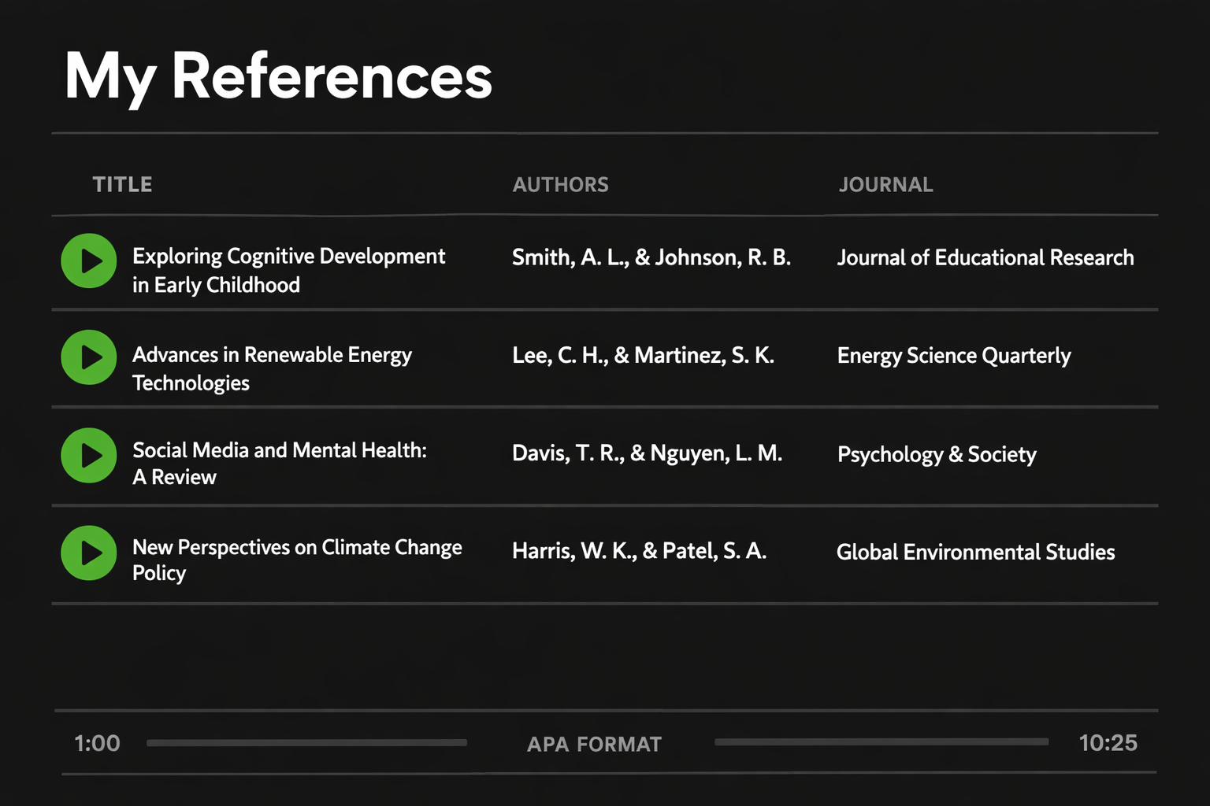
Task: Open title 'Advances in Renewable Energy Technologies'
Action: (x=272, y=368)
